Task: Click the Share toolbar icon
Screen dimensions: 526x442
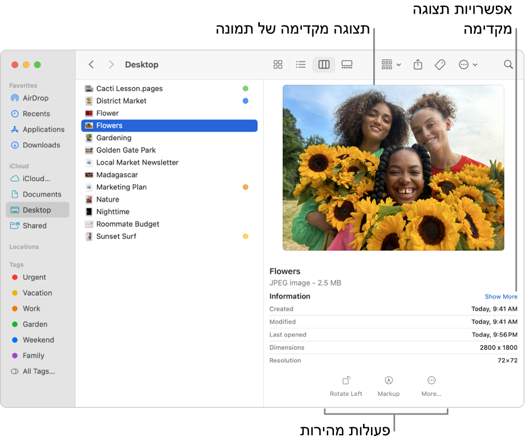Action: [418, 64]
